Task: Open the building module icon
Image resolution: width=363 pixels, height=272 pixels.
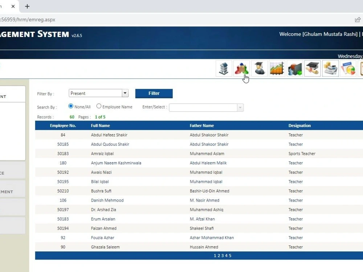Action: pos(224,69)
